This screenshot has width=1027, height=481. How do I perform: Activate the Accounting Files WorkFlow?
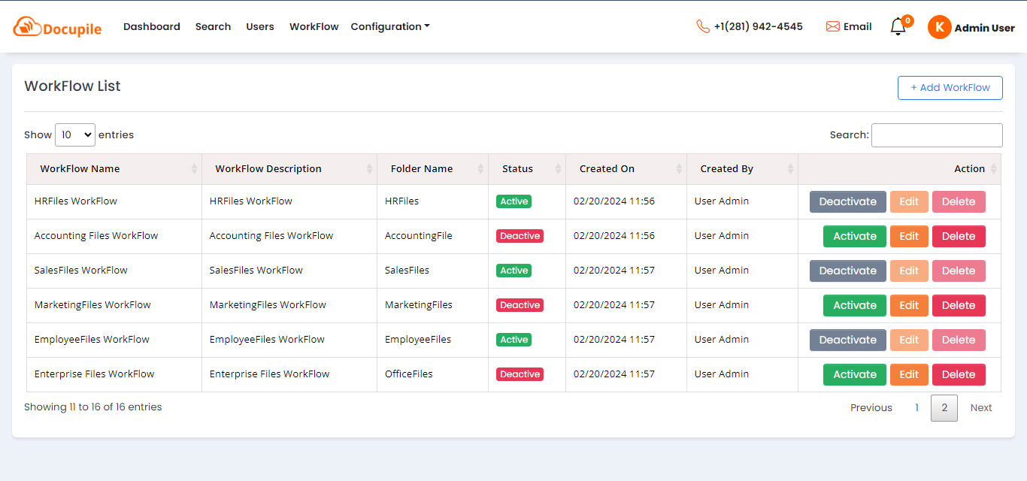854,236
